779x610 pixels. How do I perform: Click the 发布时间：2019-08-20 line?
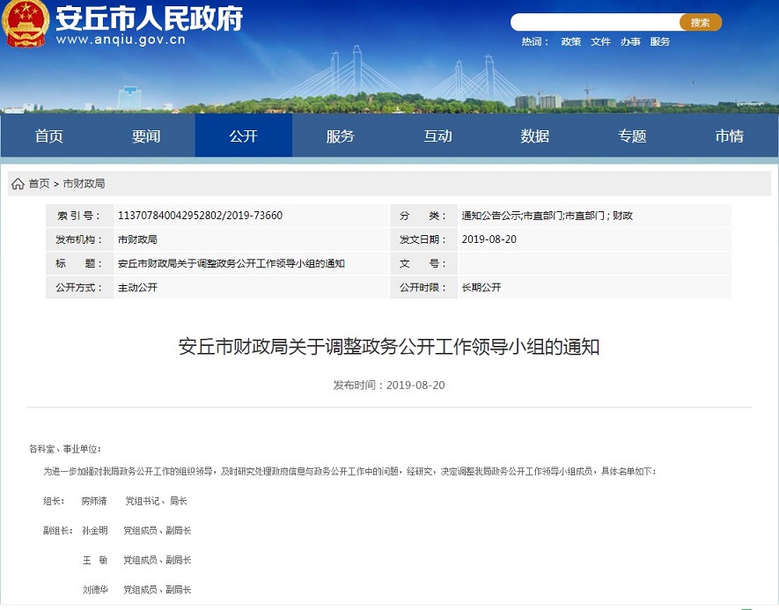(389, 385)
